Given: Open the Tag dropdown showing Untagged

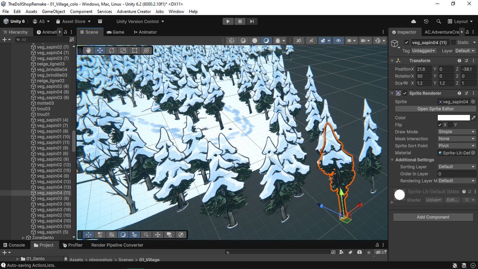Looking at the screenshot, I should 423,51.
